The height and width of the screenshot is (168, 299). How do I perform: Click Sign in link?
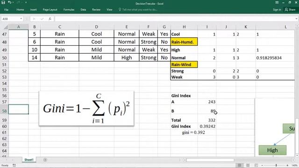pos(277,9)
